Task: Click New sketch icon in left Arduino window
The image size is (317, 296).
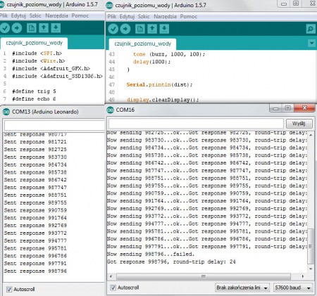Action: 32,28
